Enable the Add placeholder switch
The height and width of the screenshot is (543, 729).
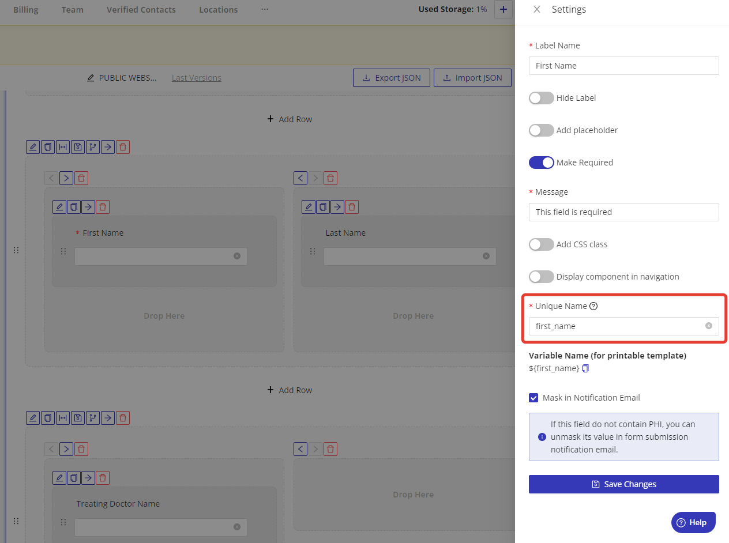(x=541, y=130)
